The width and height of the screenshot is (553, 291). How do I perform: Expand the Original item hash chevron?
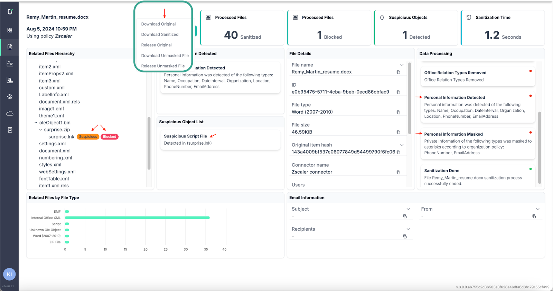tap(402, 145)
